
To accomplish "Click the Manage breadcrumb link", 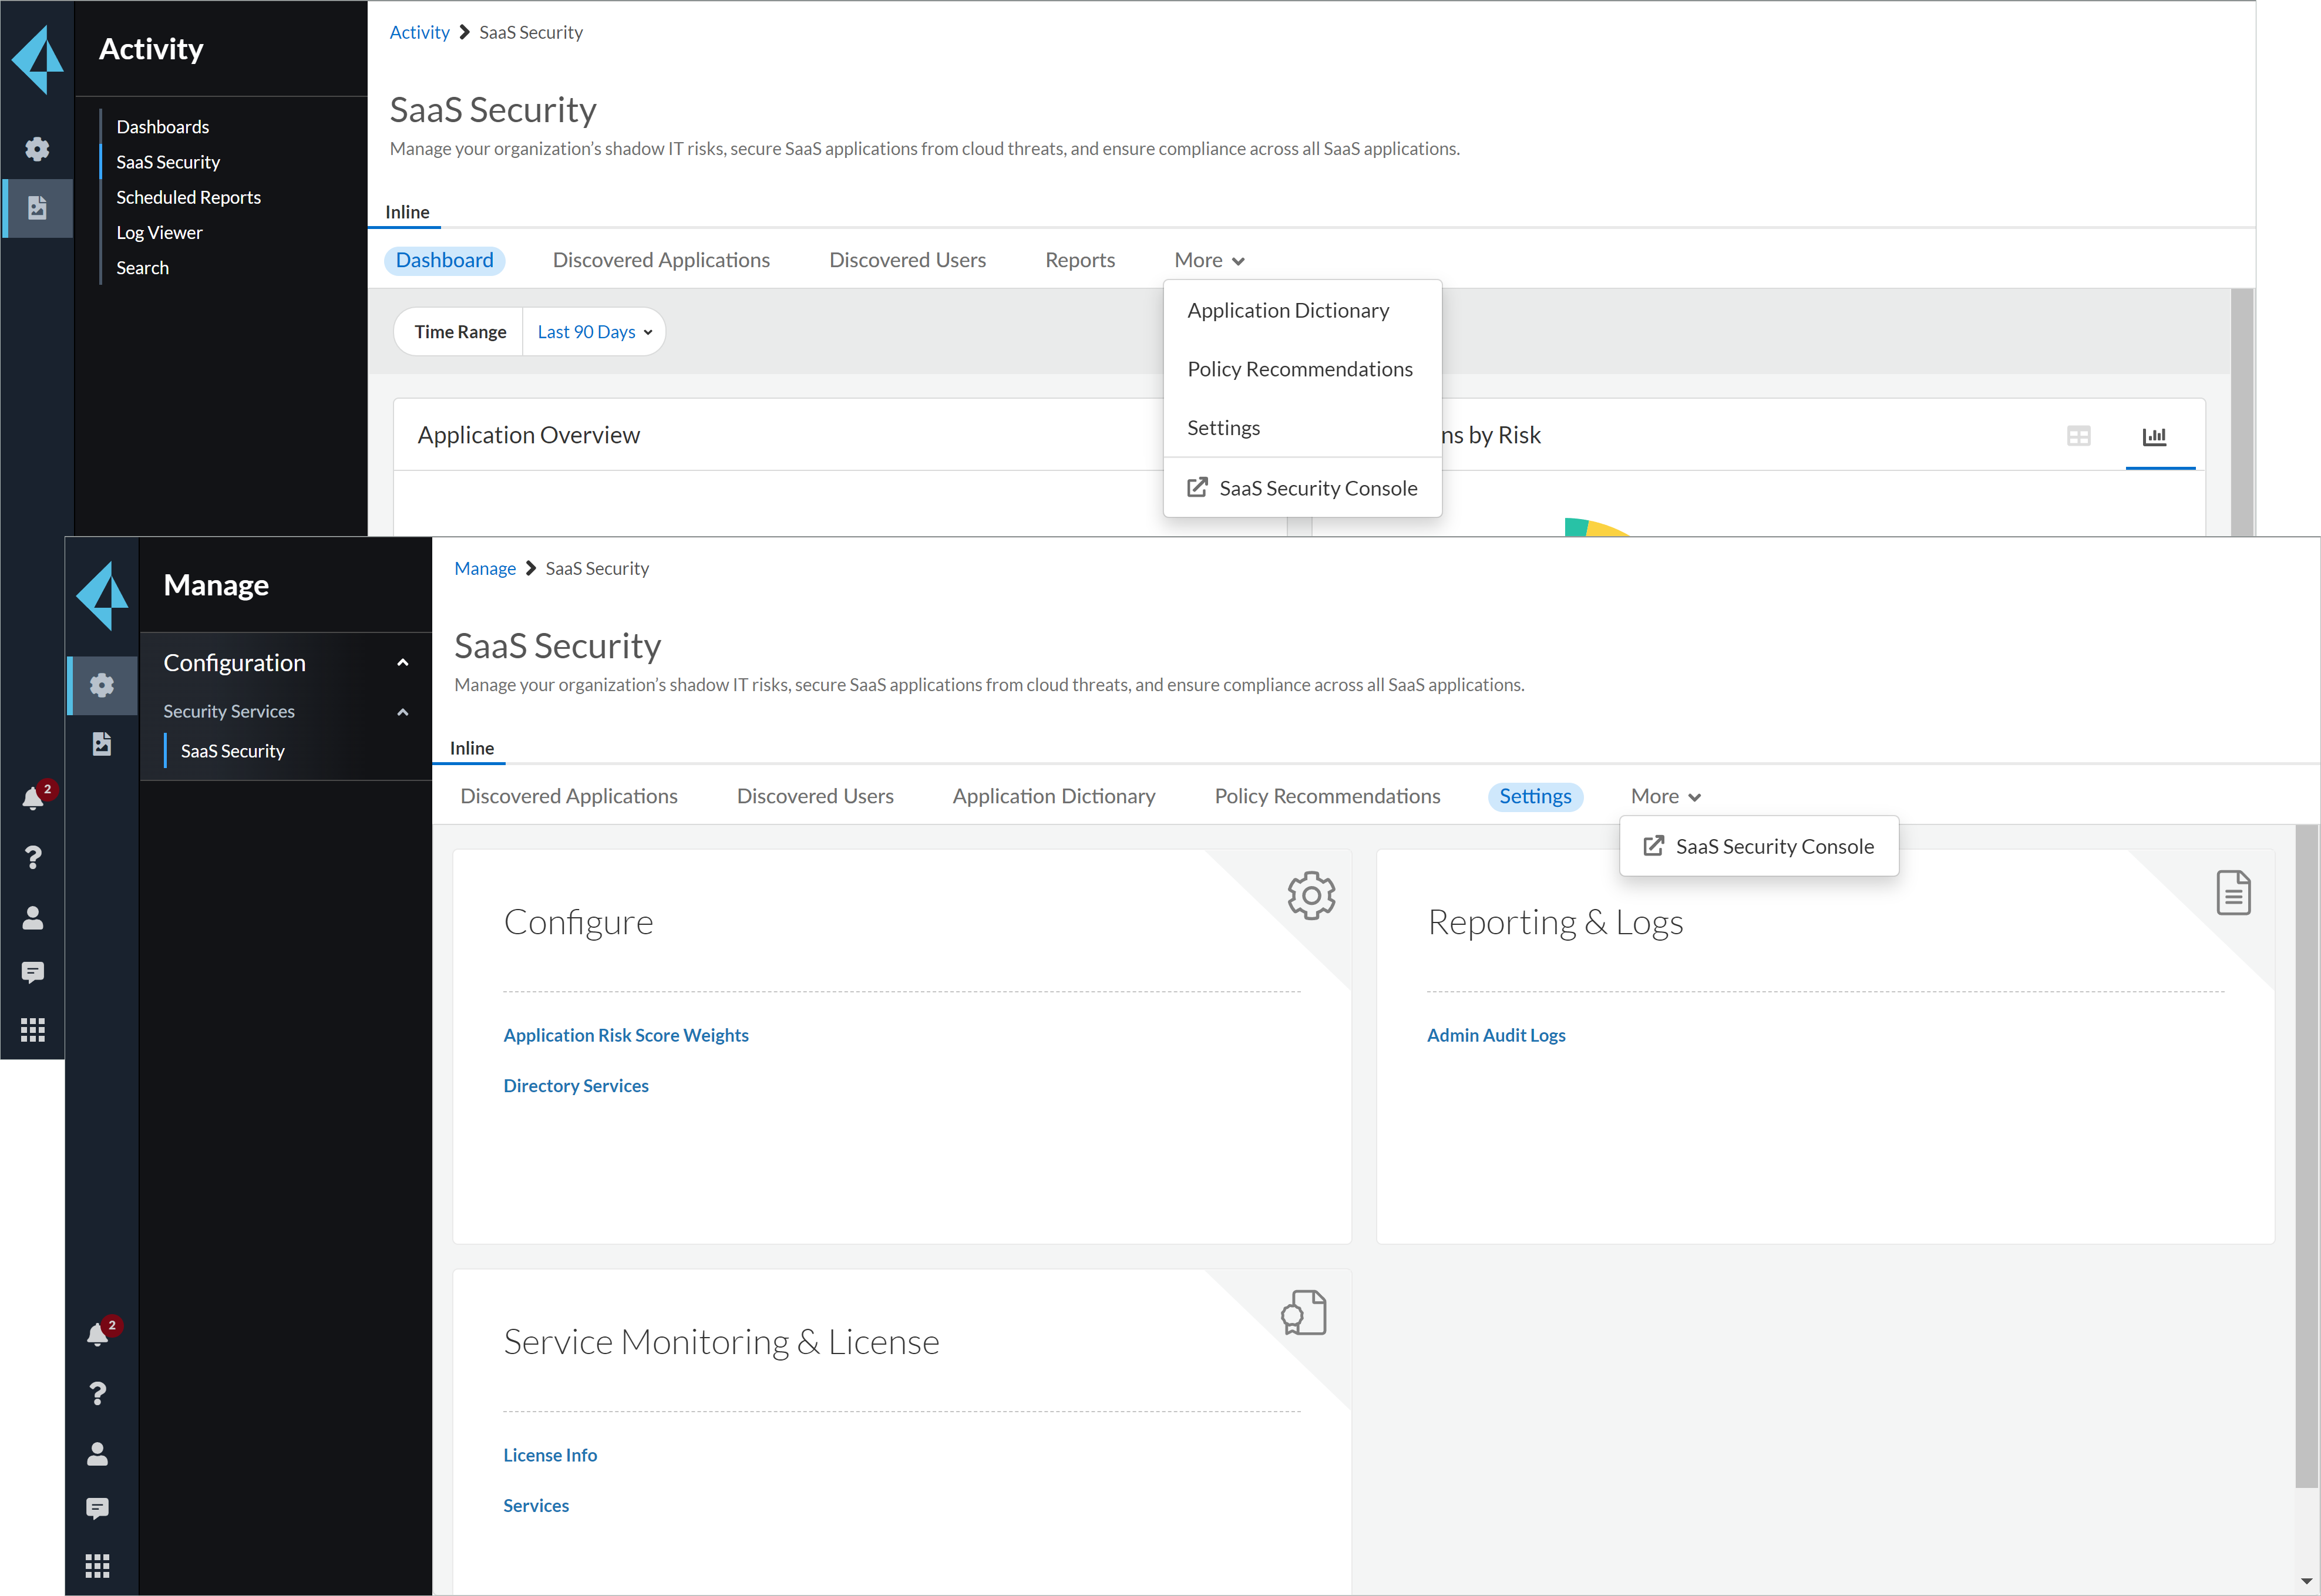I will 484,568.
